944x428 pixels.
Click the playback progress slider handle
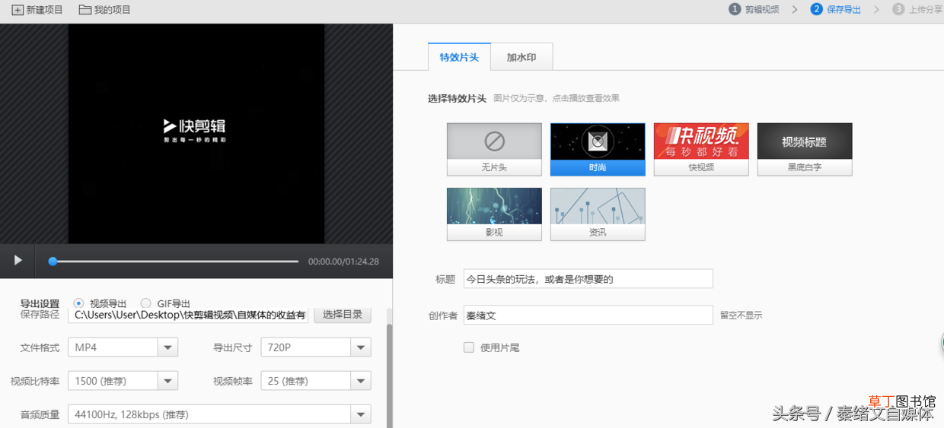53,262
